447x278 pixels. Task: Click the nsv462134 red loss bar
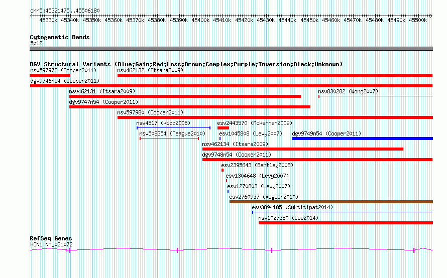[x=303, y=149]
